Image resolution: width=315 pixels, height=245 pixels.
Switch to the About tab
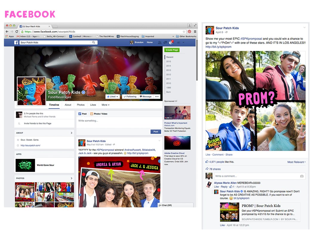click(68, 105)
